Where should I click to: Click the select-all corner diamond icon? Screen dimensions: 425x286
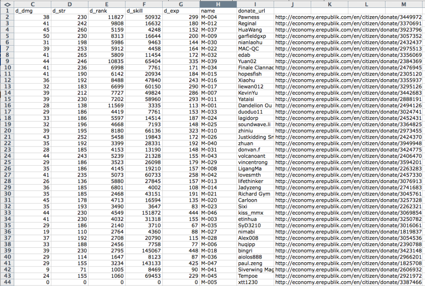[7, 4]
